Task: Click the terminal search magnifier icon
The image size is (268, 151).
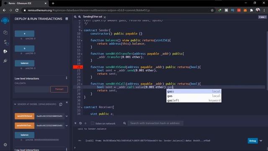Action: click(124, 123)
